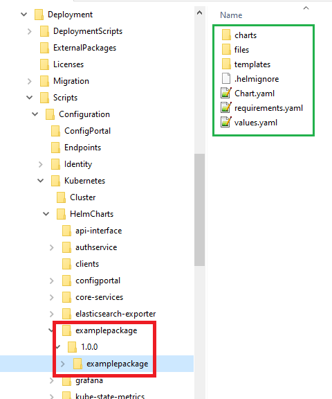Open the templates folder icon
Image resolution: width=332 pixels, height=399 pixels.
tap(226, 64)
